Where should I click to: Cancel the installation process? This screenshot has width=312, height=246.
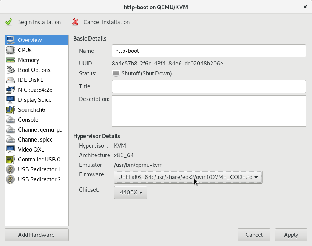coord(101,22)
